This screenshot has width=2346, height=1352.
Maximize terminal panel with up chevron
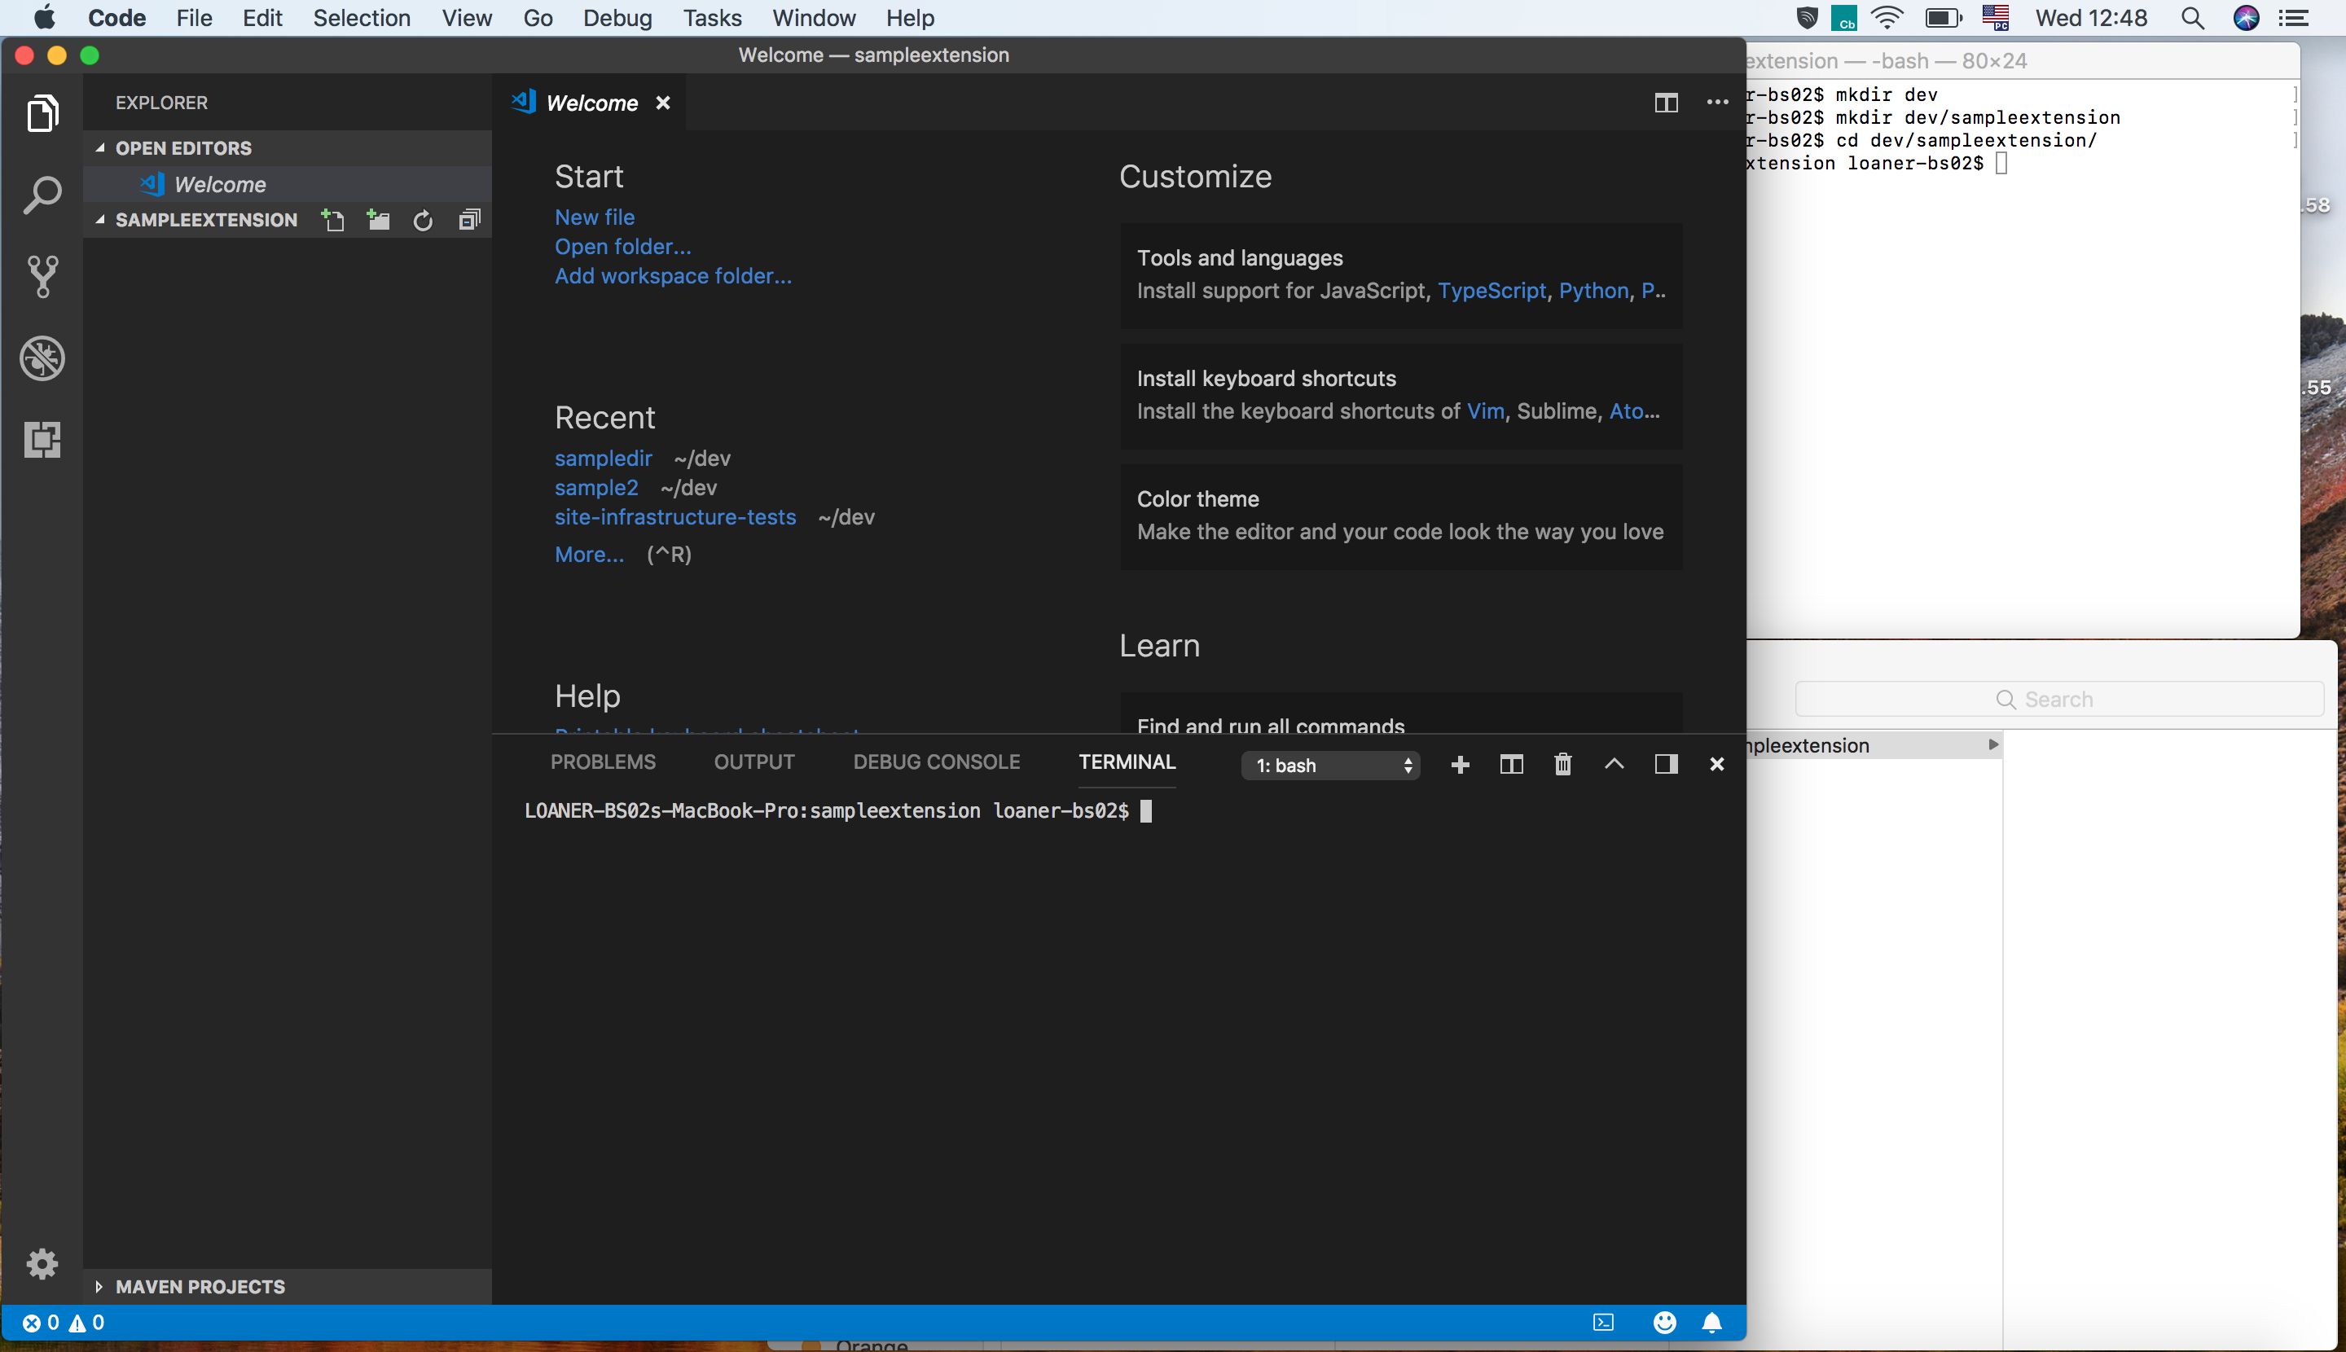pos(1615,764)
